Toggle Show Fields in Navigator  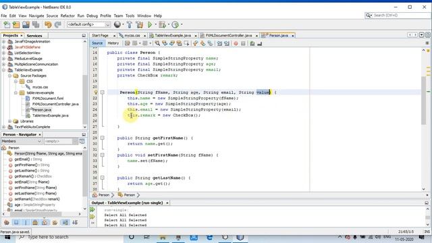point(16,222)
